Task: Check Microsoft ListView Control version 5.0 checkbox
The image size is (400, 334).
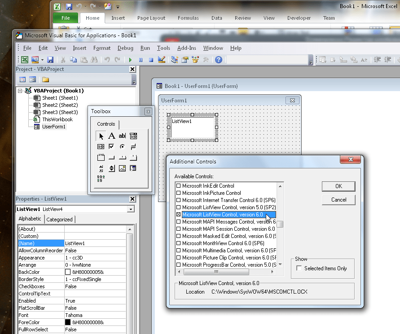Action: [179, 207]
